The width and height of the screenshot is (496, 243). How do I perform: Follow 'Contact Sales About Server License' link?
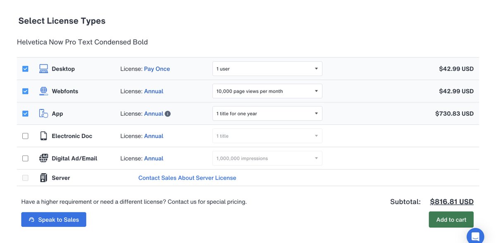tap(187, 178)
